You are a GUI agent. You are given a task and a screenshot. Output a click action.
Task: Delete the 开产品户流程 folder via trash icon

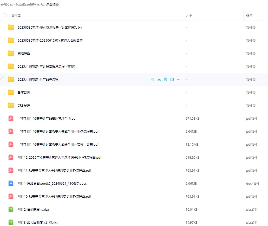[x=166, y=79]
